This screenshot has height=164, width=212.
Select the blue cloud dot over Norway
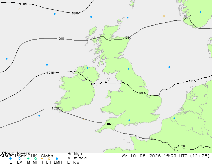(x=200, y=12)
